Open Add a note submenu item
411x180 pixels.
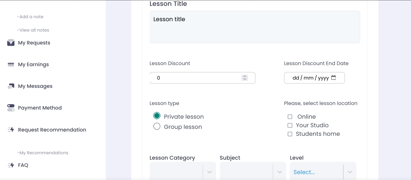[x=30, y=17]
